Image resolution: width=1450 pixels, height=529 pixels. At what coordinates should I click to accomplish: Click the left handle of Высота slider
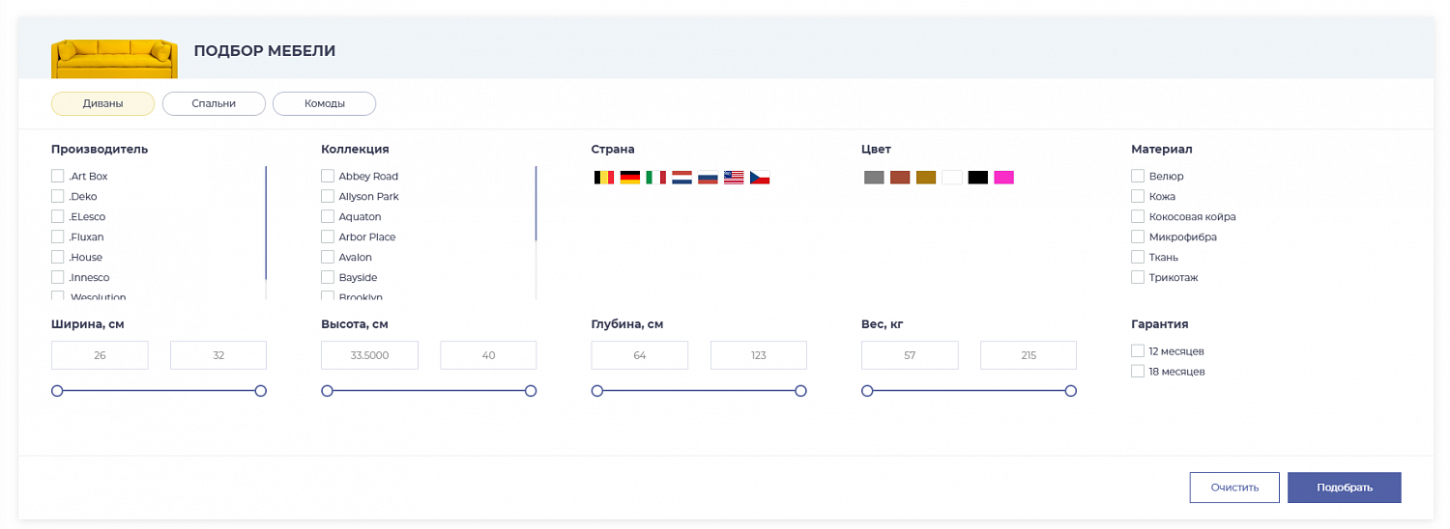(327, 391)
